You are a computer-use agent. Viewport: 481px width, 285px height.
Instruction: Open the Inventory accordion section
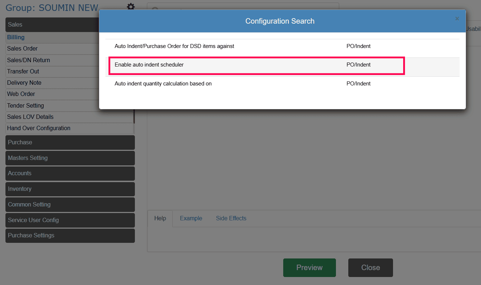coord(70,189)
